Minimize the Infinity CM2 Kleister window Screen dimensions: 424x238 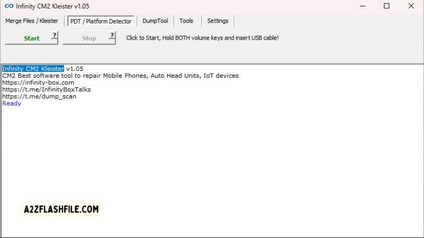363,6
